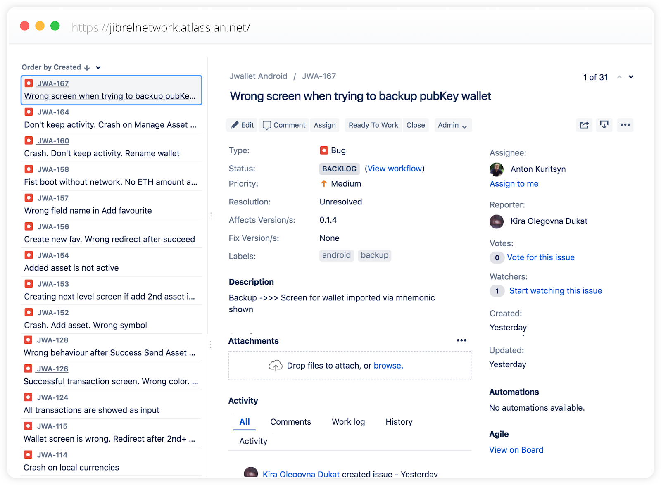This screenshot has width=661, height=485.
Task: Open View on Board link
Action: click(516, 450)
